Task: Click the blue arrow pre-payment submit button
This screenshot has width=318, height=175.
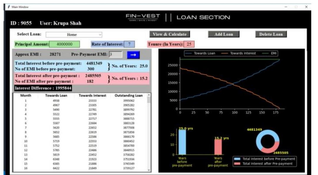Action: click(133, 55)
